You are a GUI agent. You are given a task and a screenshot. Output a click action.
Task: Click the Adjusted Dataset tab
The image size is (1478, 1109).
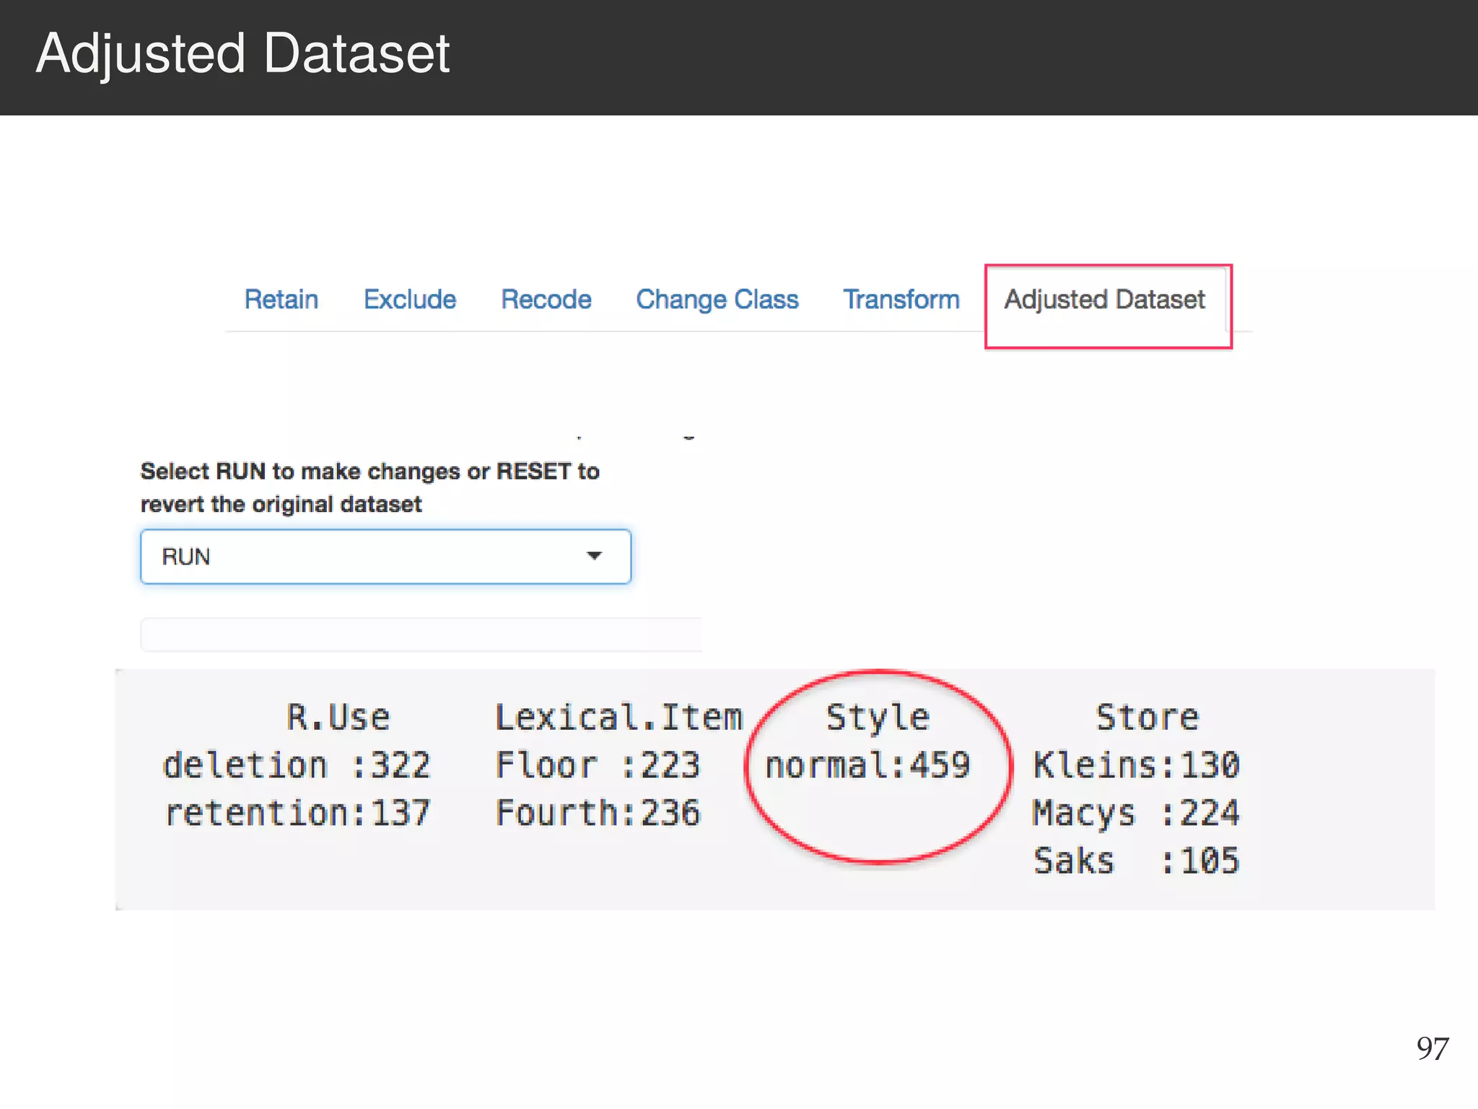[1104, 300]
